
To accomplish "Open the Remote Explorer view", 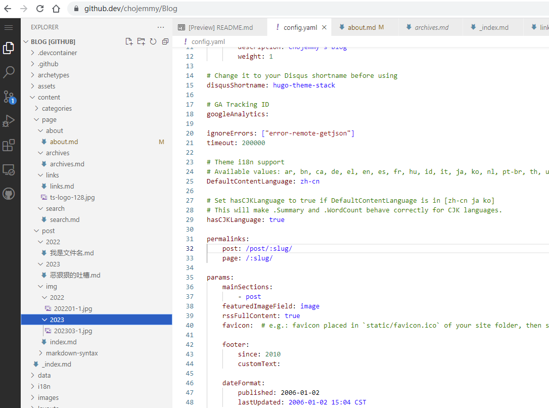I will [9, 169].
